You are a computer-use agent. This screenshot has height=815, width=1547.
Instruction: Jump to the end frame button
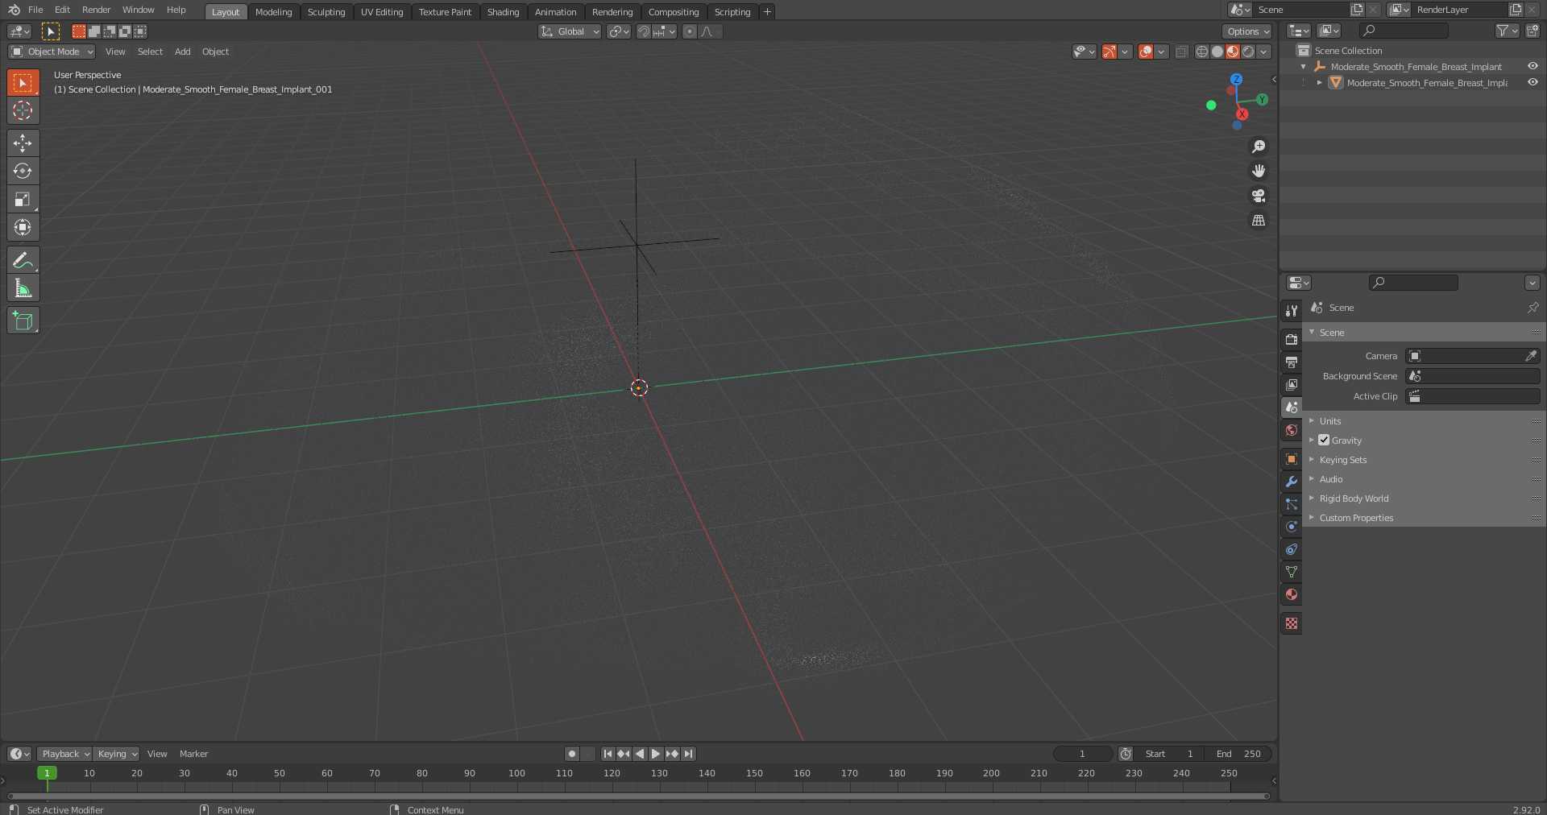click(x=688, y=754)
